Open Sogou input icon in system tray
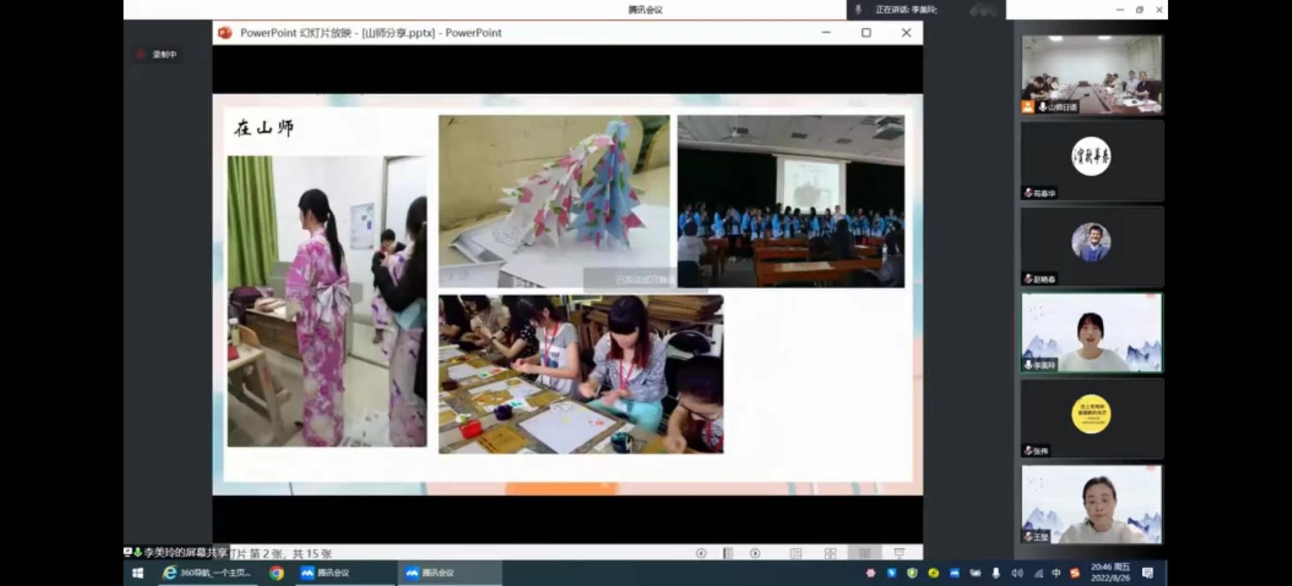Image resolution: width=1292 pixels, height=586 pixels. (x=1075, y=573)
